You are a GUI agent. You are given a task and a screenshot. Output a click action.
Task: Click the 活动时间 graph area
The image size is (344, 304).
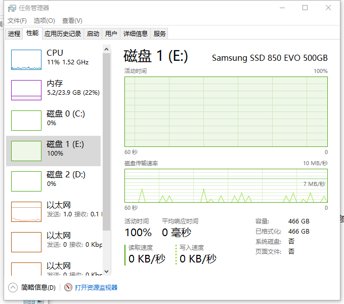coord(226,111)
